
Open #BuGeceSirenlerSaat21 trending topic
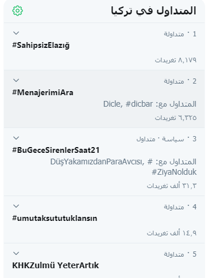pos(56,150)
